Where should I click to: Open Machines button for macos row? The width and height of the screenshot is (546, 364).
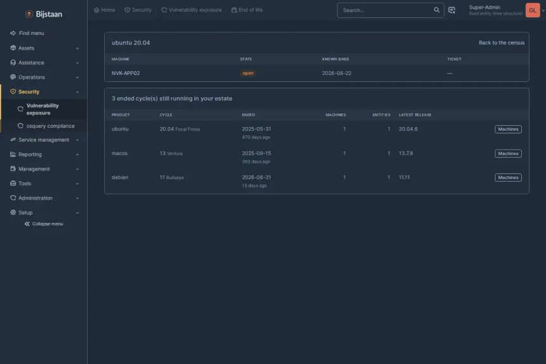508,154
